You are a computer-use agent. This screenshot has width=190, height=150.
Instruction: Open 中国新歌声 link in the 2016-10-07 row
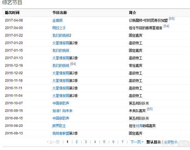coord(61,103)
